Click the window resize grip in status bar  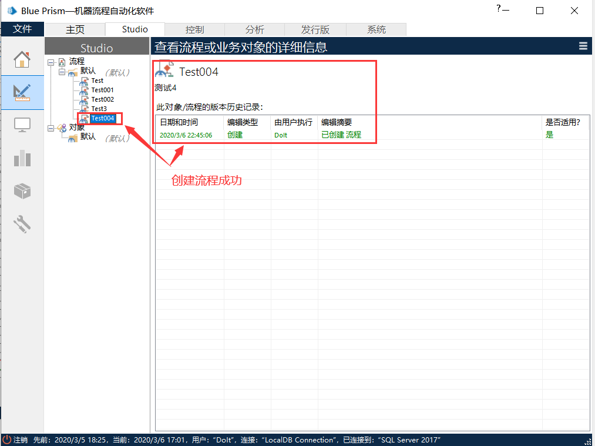589,441
